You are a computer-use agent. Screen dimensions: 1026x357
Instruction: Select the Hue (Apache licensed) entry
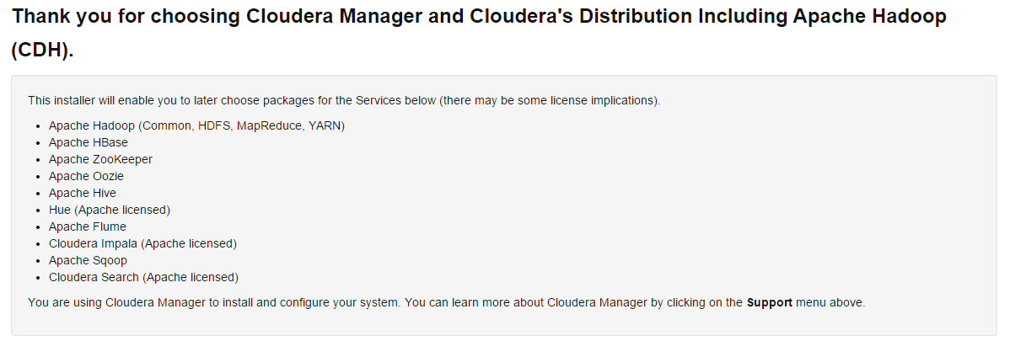pyautogui.click(x=110, y=210)
